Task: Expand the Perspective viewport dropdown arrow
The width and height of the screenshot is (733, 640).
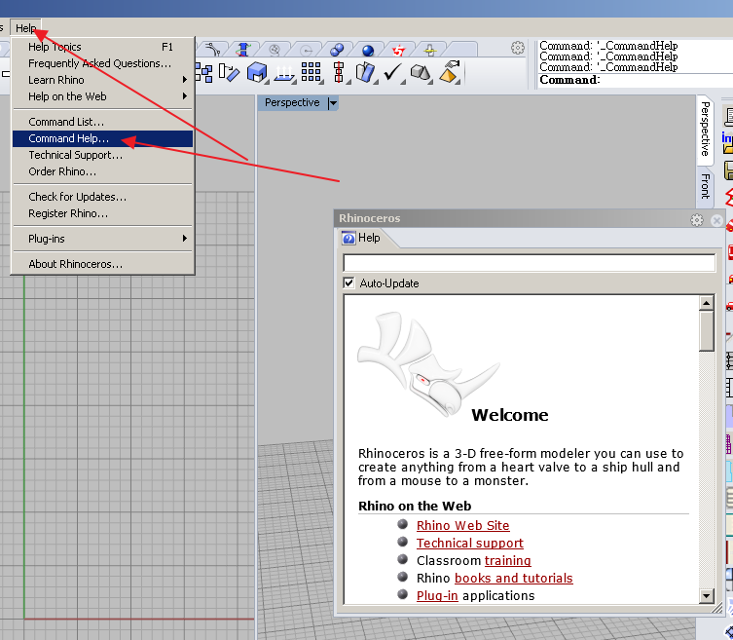Action: [x=333, y=103]
